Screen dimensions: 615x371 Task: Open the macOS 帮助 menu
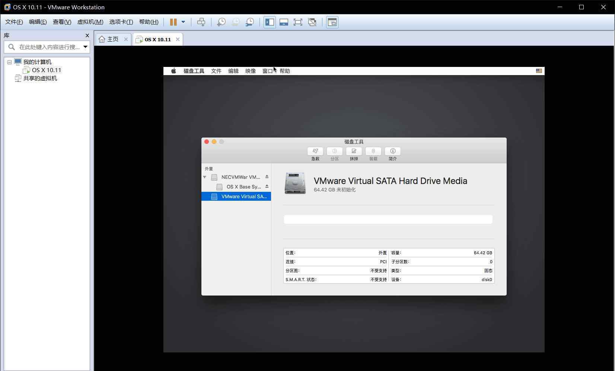coord(285,71)
